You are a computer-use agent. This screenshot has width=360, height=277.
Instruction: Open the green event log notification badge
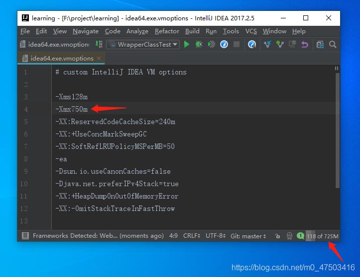click(300, 236)
